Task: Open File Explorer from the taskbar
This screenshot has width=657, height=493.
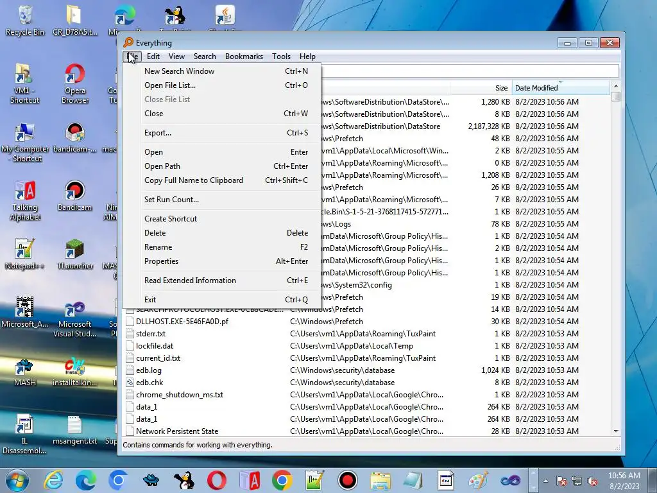Action: click(380, 480)
